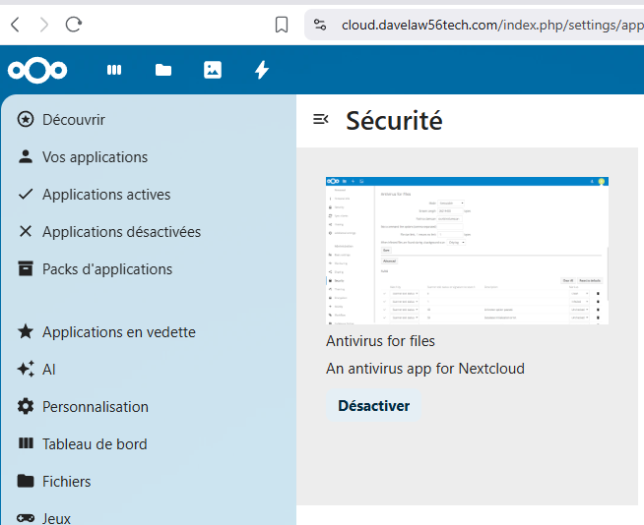This screenshot has width=644, height=525.
Task: Click the Nextcloud logo icon
Action: pyautogui.click(x=37, y=70)
